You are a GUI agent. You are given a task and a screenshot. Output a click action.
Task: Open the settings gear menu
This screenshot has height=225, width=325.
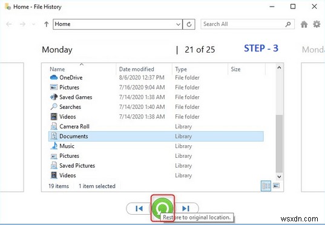(317, 24)
